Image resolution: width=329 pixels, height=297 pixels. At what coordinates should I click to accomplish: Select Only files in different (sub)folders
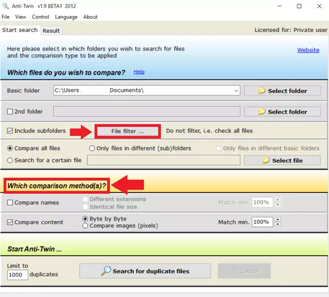coord(92,148)
